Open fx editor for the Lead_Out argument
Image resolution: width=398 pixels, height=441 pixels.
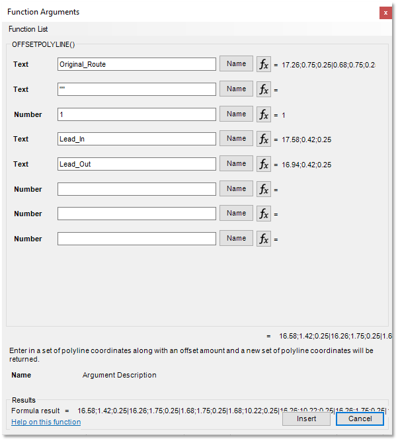point(264,164)
